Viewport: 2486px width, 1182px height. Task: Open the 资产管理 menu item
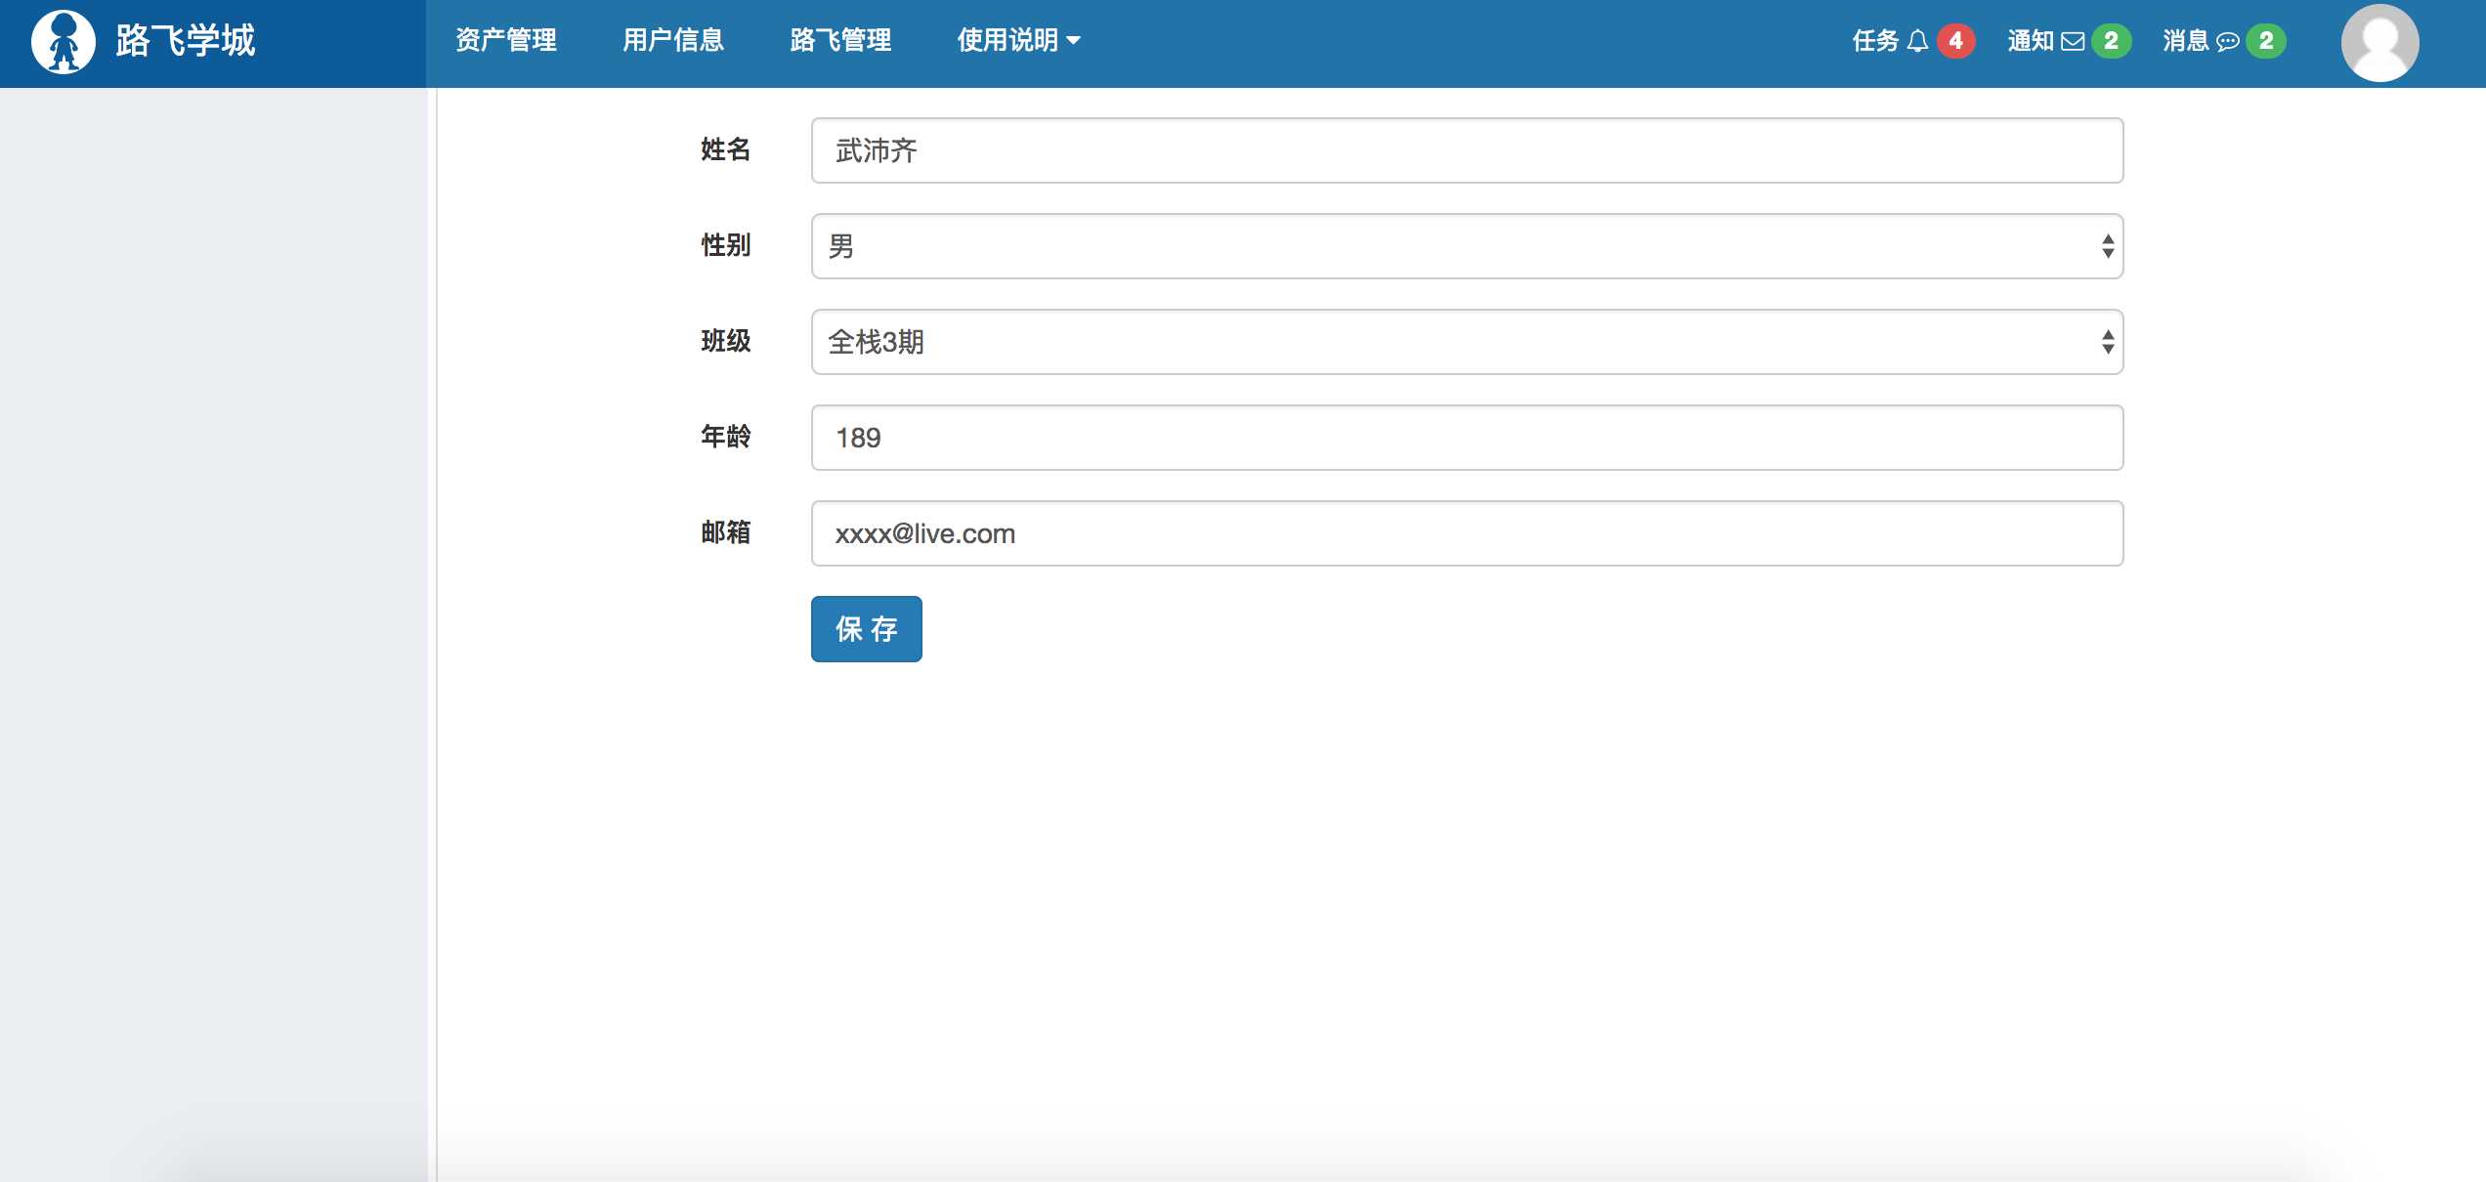(506, 41)
